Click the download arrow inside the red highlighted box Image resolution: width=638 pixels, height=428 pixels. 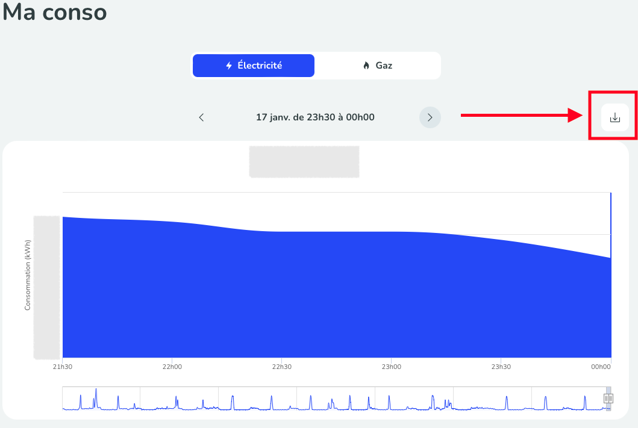click(614, 117)
